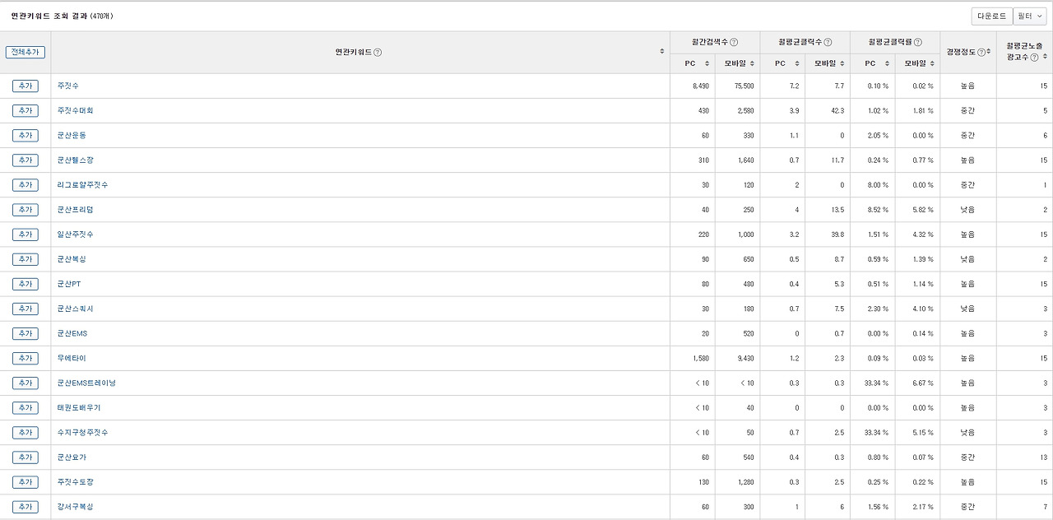Click the 다운로드 button

pyautogui.click(x=991, y=16)
